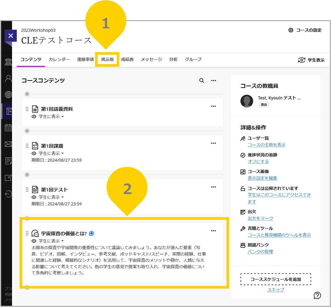Select the 掲示板 tab
This screenshot has height=307, width=331.
[107, 59]
